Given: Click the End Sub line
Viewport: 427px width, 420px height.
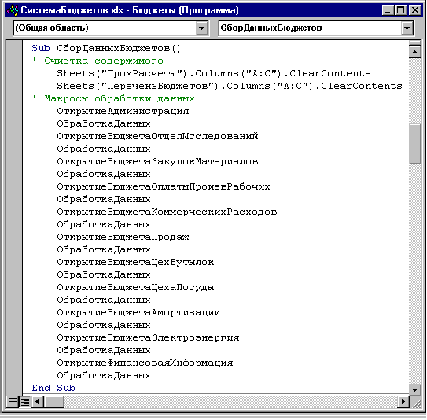Looking at the screenshot, I should 53,388.
